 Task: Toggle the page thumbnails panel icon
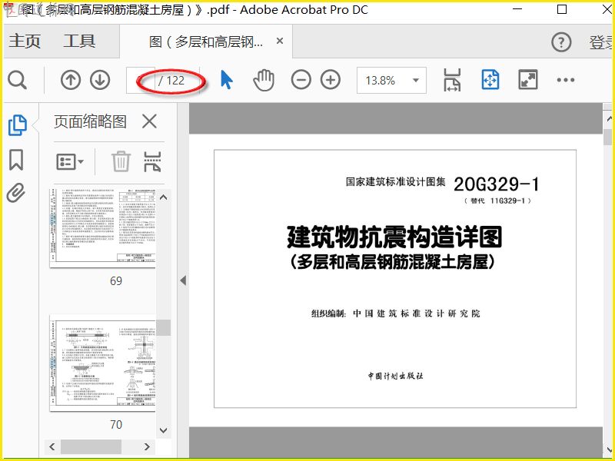click(x=17, y=125)
